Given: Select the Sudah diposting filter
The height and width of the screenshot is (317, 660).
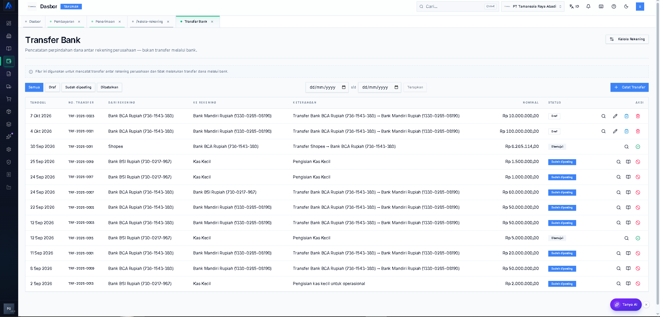Looking at the screenshot, I should pyautogui.click(x=78, y=87).
